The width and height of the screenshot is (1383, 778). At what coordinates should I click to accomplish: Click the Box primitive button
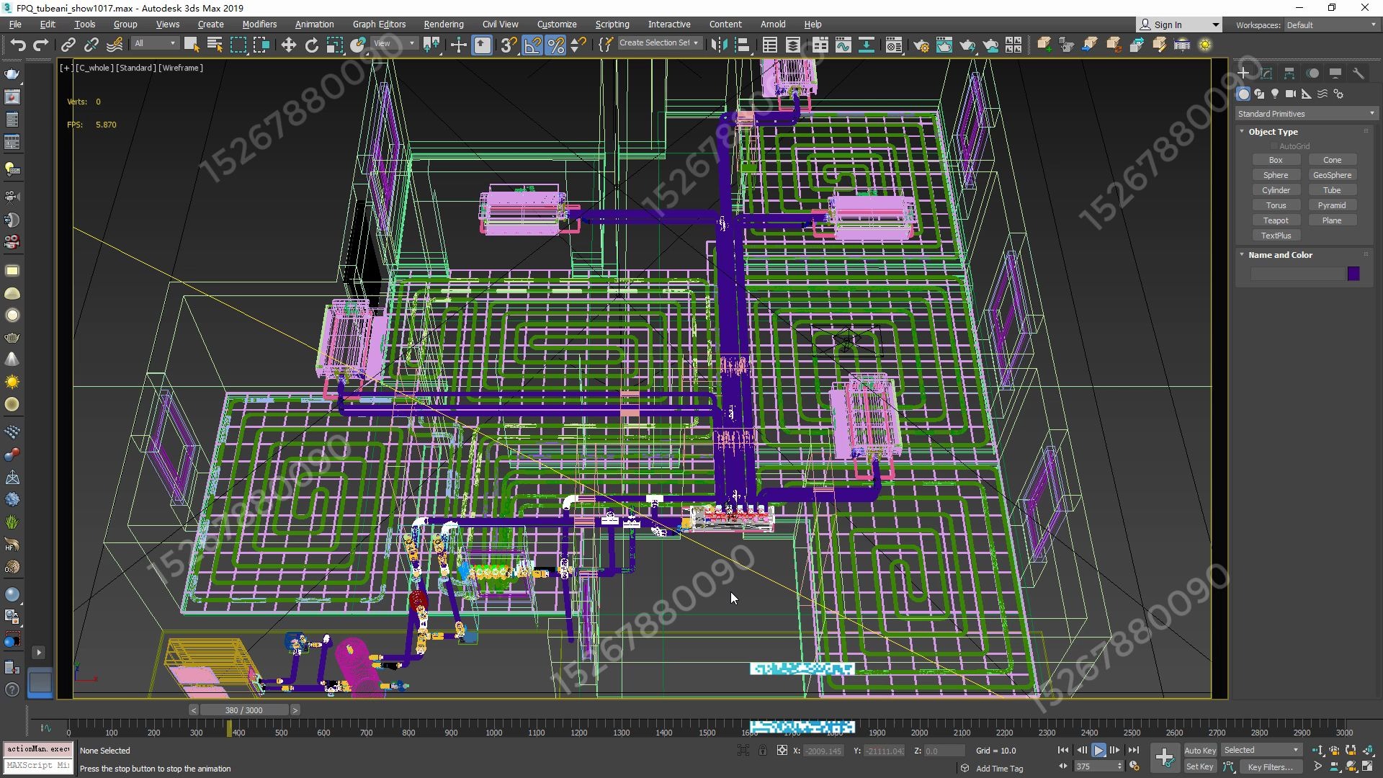[x=1274, y=160]
